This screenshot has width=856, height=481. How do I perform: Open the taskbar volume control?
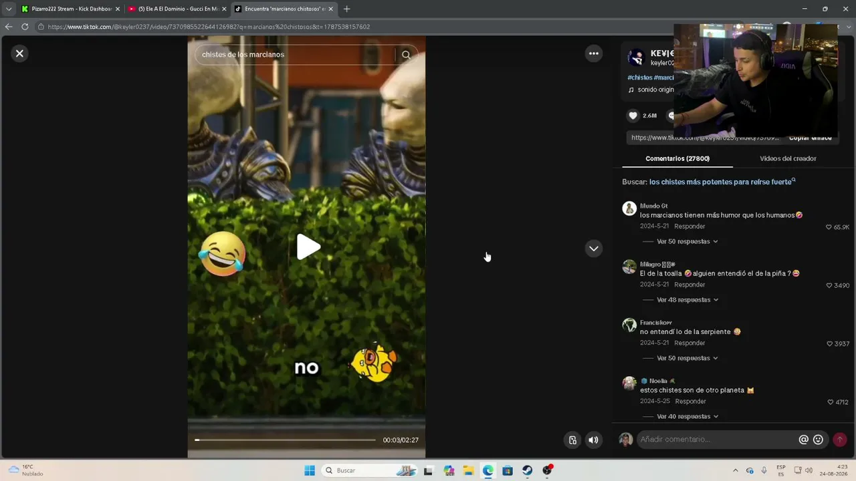coord(809,470)
